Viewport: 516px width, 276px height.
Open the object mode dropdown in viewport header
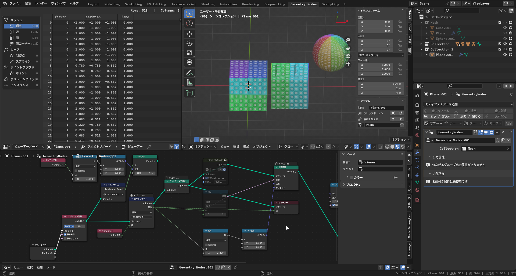tap(203, 147)
